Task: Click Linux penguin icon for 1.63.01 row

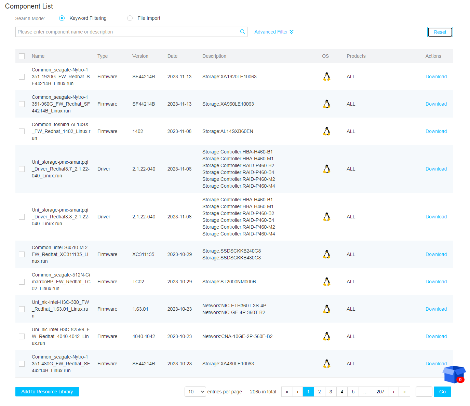Action: (x=327, y=309)
